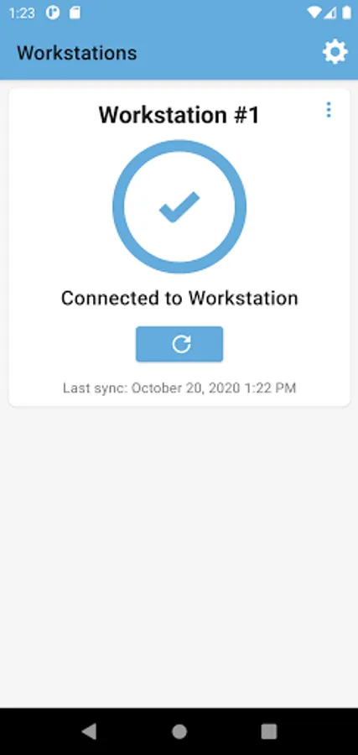Screen dimensions: 358x755
Task: Tap the Connected to Workstation status text
Action: tap(179, 298)
